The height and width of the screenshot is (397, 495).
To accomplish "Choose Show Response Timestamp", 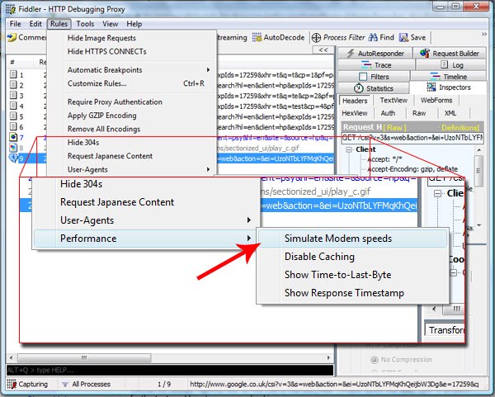I will pyautogui.click(x=352, y=293).
